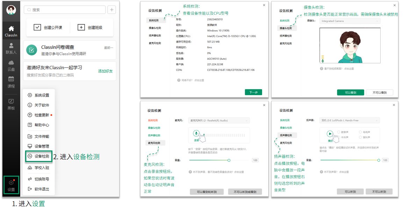Click the 不可以看到 button
This screenshot has width=404, height=211.
pyautogui.click(x=380, y=92)
